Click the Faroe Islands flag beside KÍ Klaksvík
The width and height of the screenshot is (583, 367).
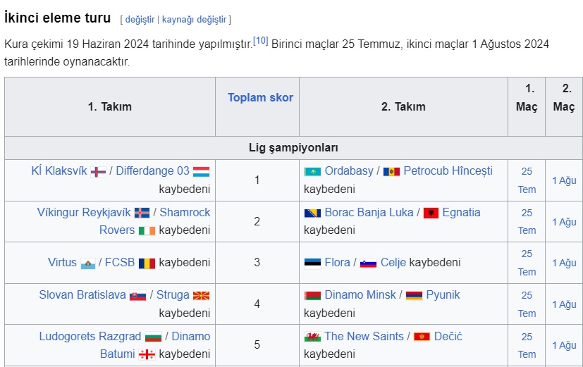[98, 172]
